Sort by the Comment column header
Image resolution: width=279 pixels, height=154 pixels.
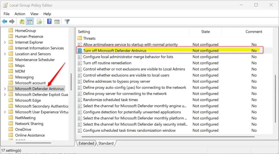pos(254,32)
